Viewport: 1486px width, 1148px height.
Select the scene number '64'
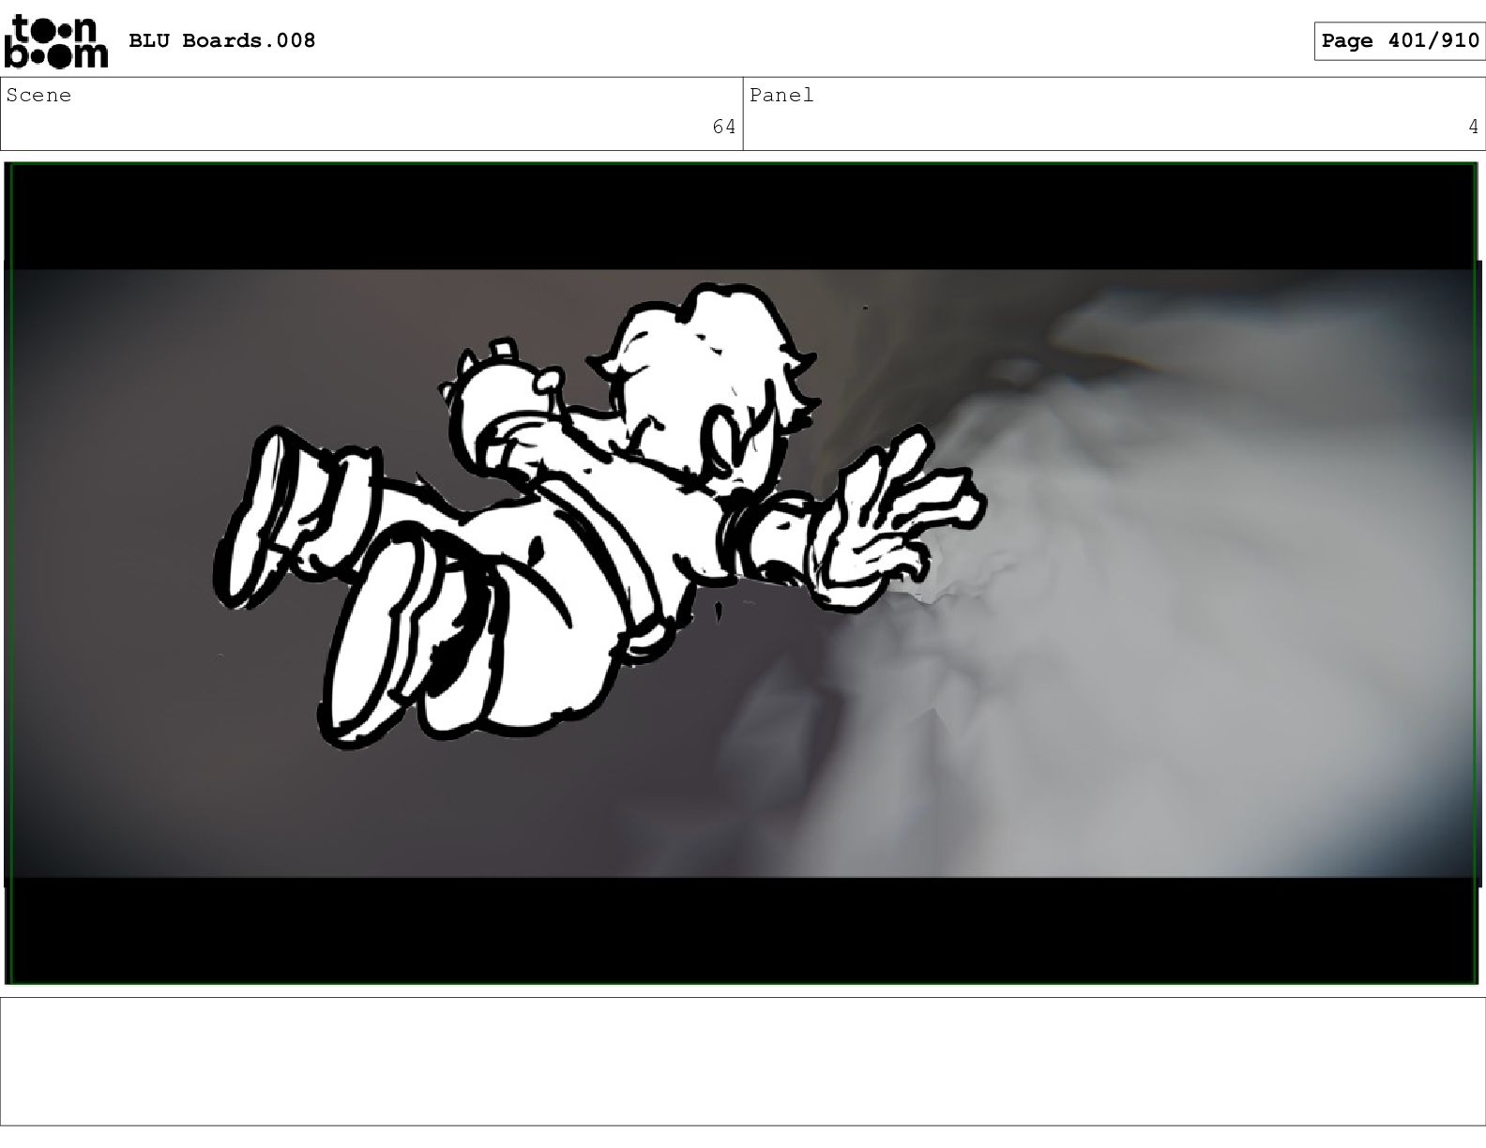(x=724, y=127)
